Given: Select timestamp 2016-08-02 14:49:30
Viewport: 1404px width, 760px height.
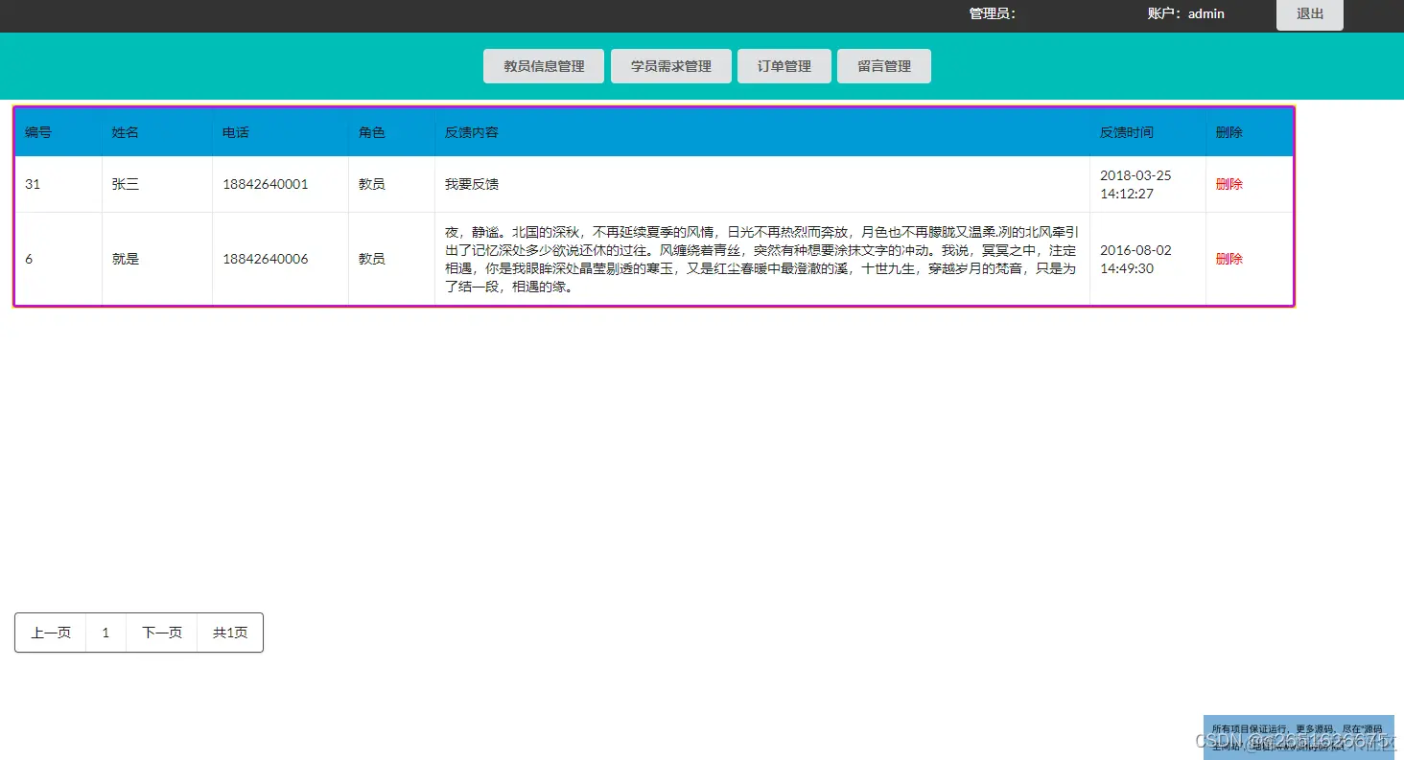Looking at the screenshot, I should click(x=1135, y=259).
